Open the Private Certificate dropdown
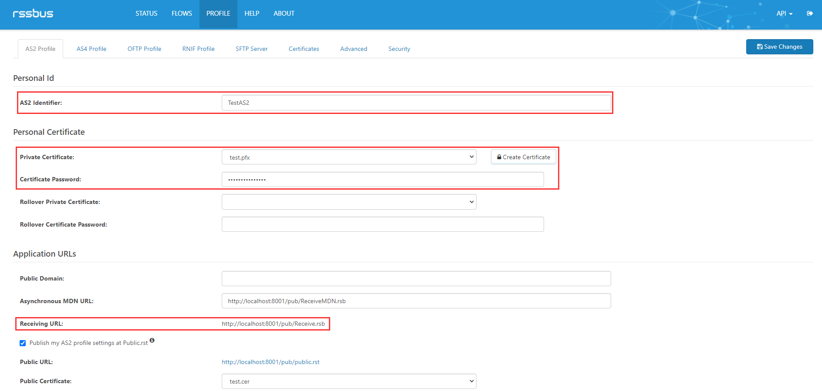822x391 pixels. click(348, 157)
